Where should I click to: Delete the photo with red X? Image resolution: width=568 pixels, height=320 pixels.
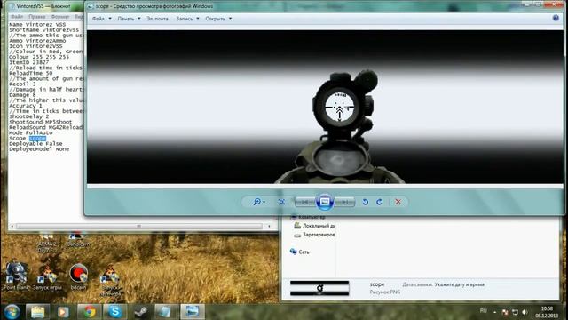[398, 202]
